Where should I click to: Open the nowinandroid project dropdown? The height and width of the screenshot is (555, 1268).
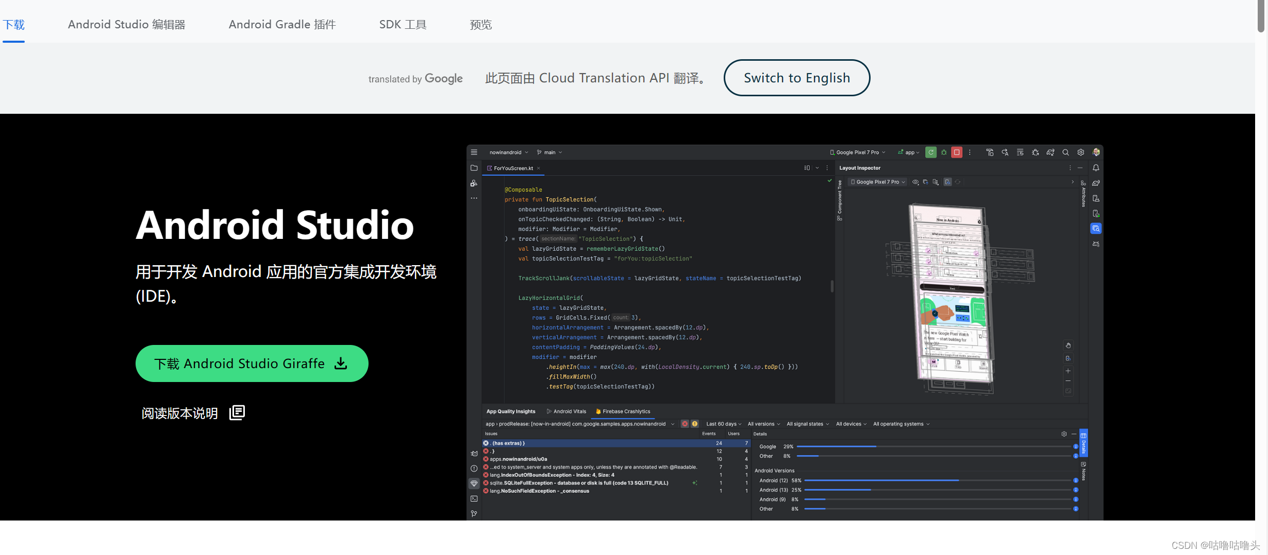[509, 152]
